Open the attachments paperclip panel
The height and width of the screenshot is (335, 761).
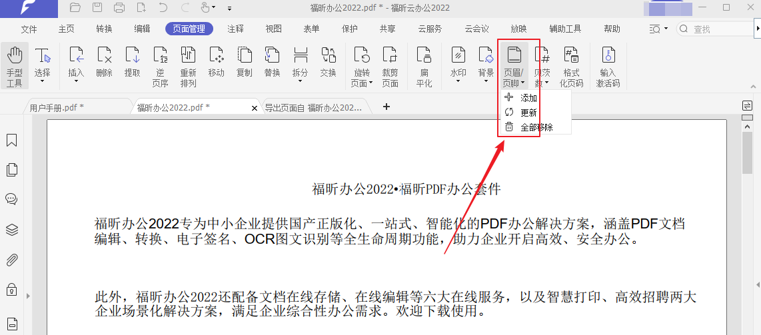coord(11,260)
